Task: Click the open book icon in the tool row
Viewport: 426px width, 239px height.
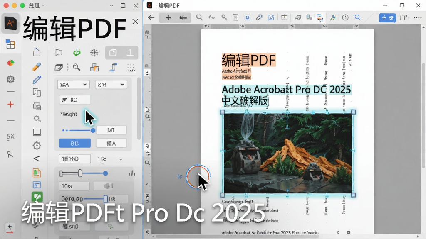Action: pos(59,52)
